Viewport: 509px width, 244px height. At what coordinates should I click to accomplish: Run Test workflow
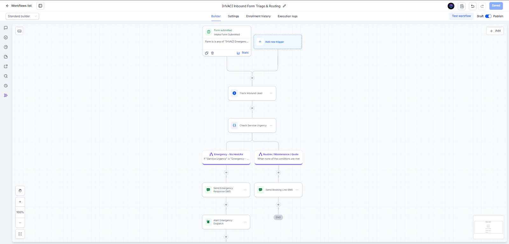pos(461,16)
